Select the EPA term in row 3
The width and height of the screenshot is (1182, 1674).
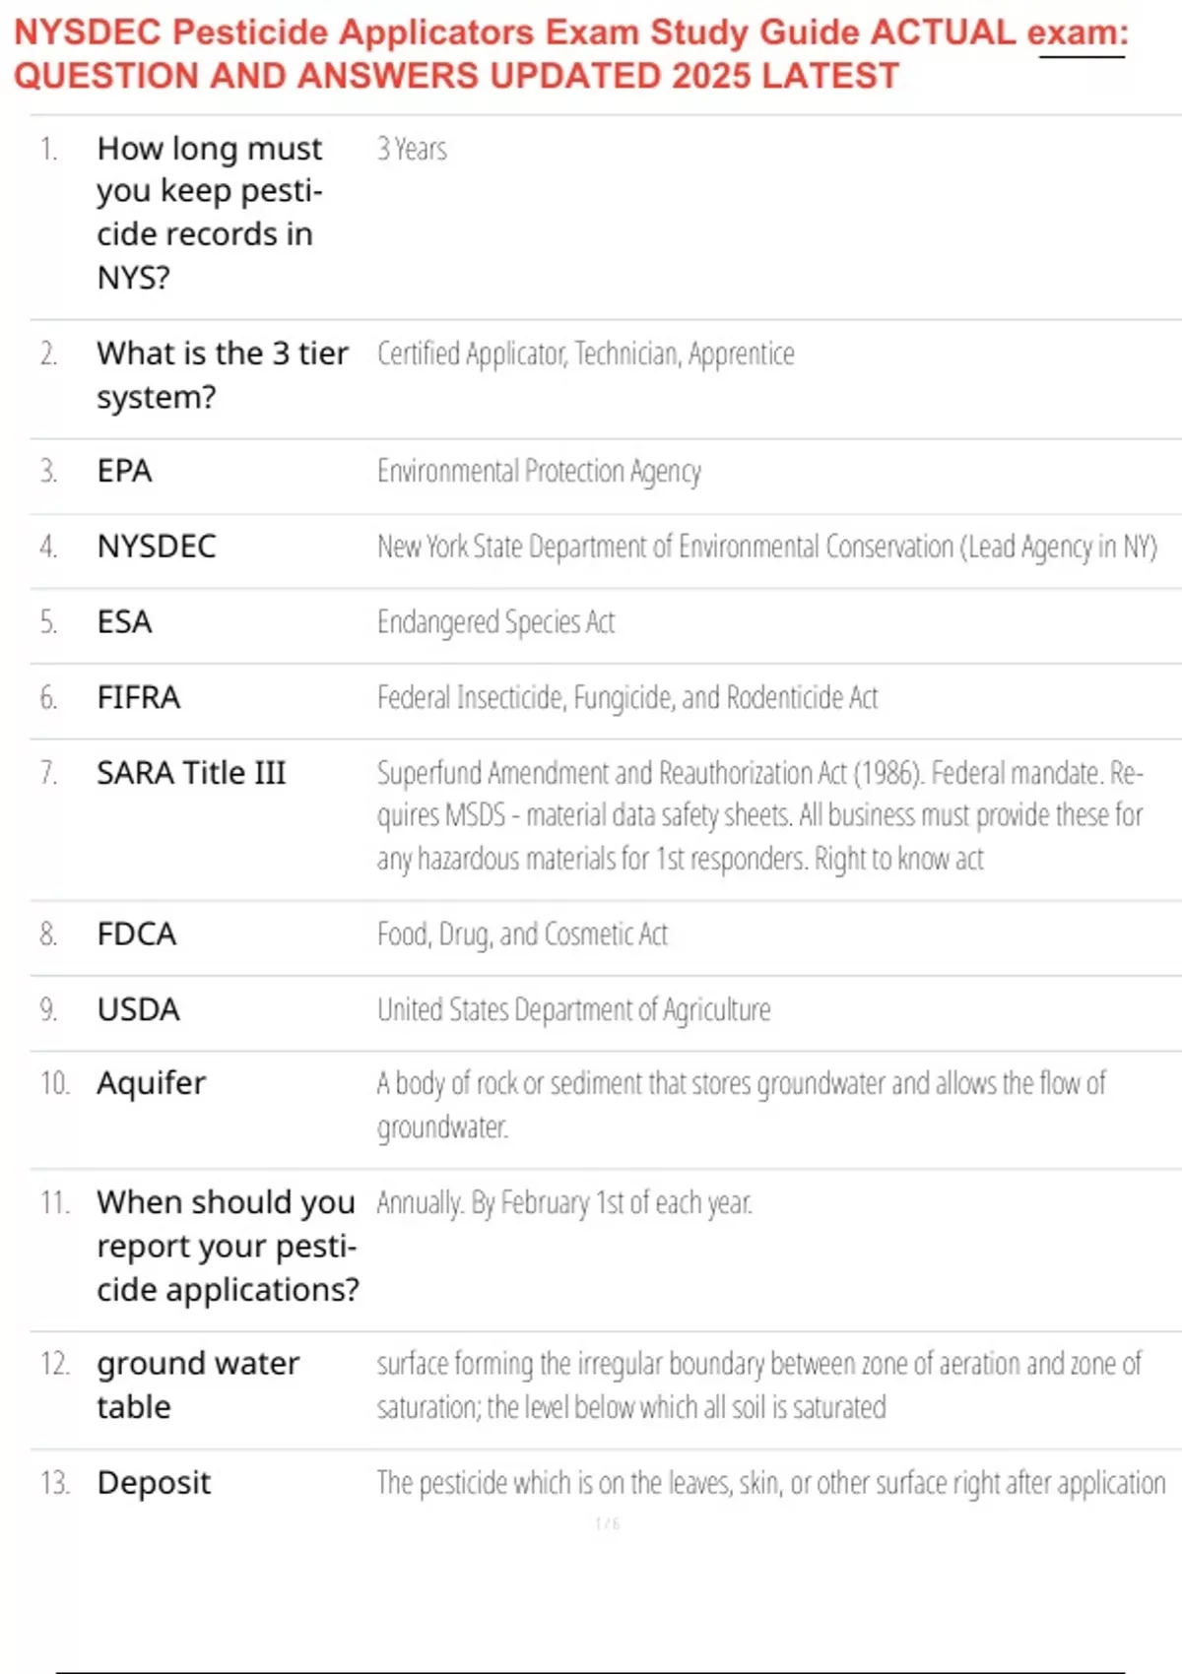[x=124, y=471]
